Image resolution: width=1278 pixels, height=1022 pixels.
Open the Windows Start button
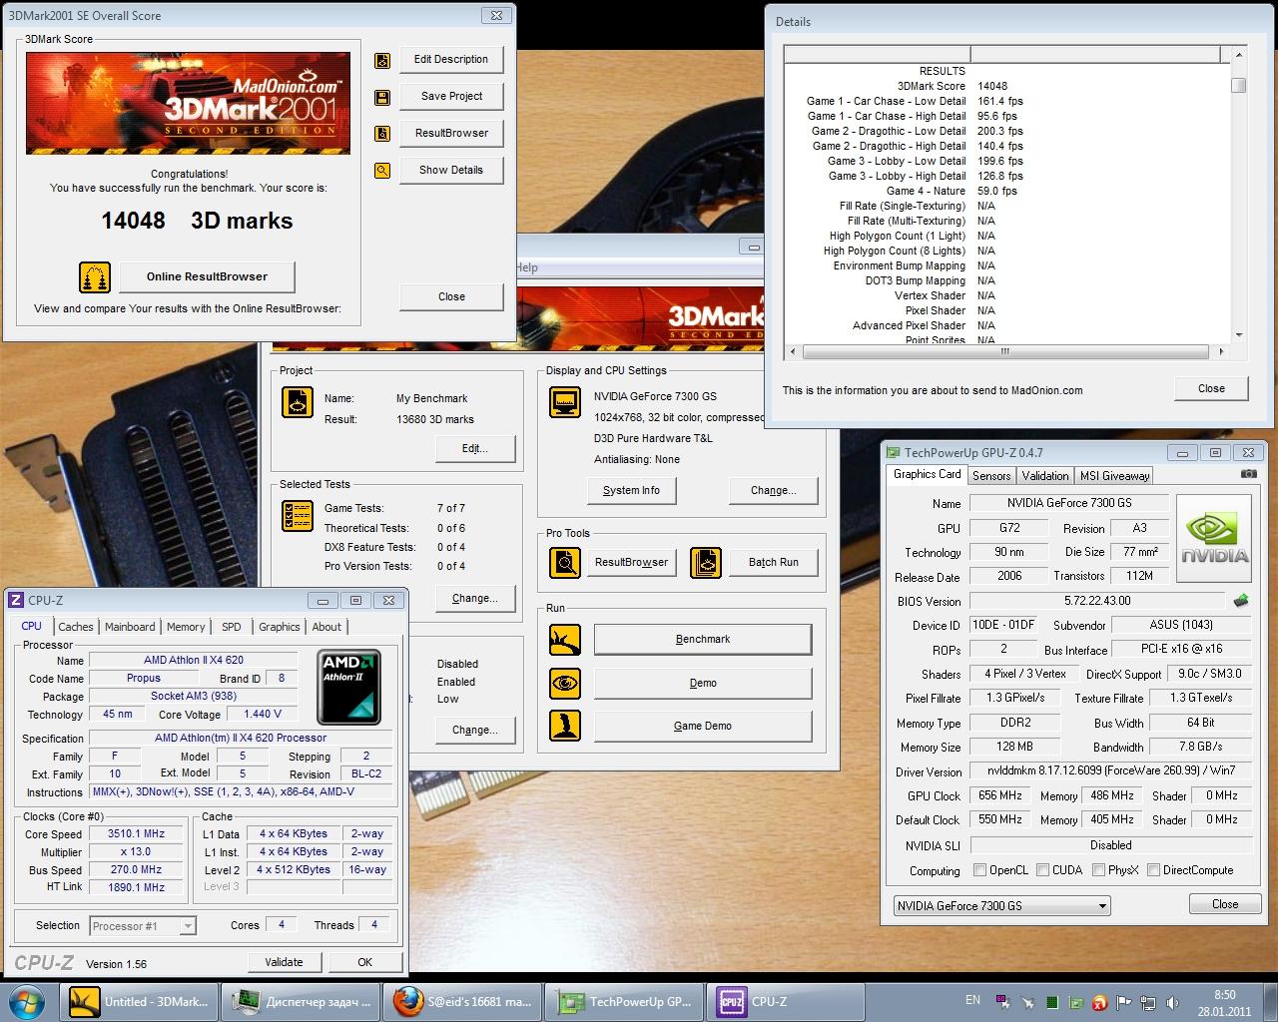tap(28, 1001)
